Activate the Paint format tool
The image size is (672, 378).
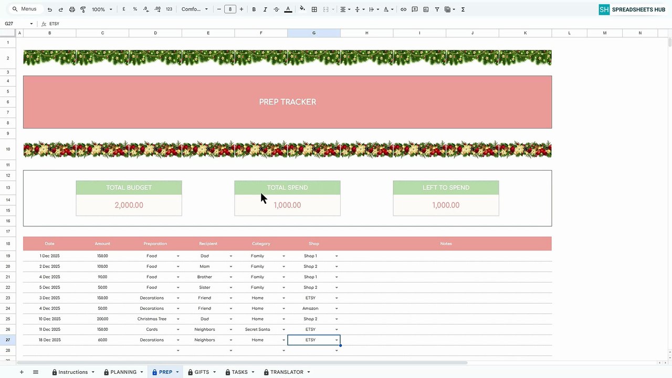point(83,9)
